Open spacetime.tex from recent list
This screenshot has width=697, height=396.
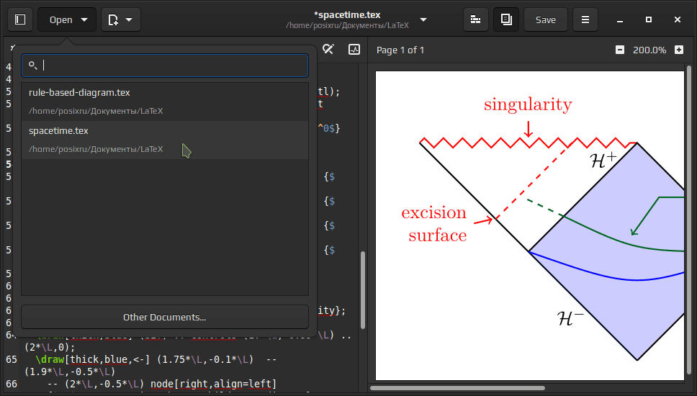(x=165, y=140)
